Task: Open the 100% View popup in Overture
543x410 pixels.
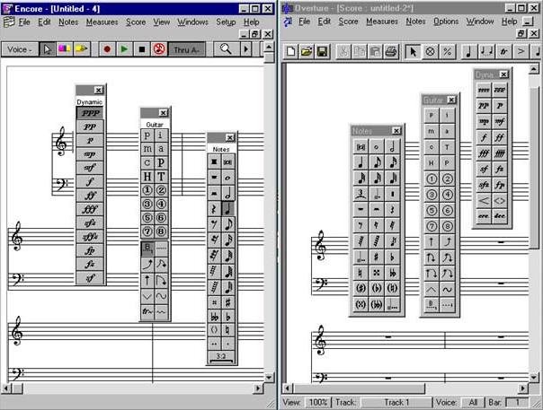Action: tap(317, 403)
